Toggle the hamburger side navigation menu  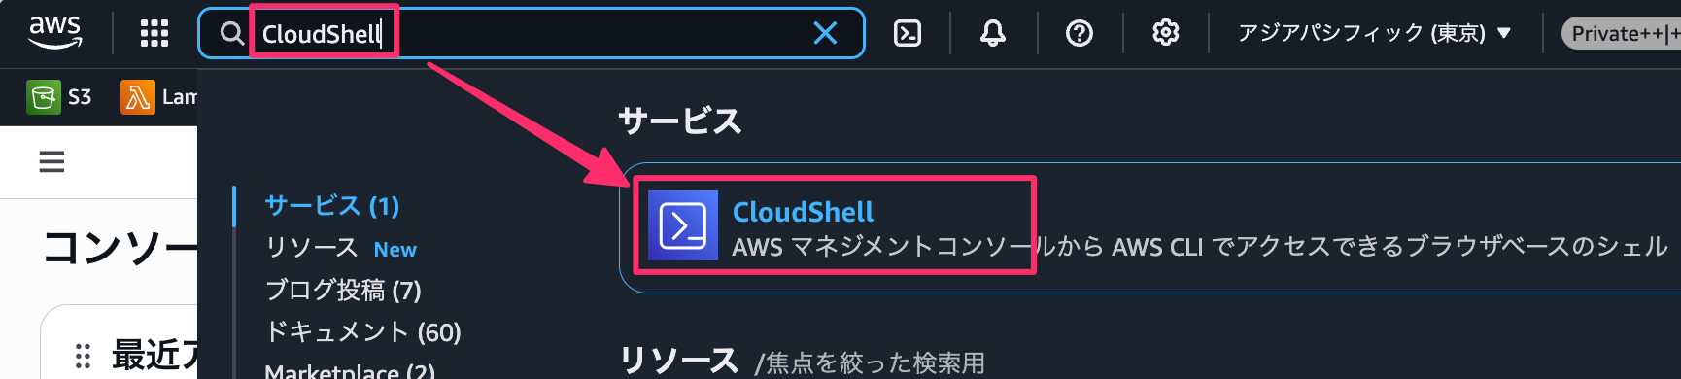(51, 161)
